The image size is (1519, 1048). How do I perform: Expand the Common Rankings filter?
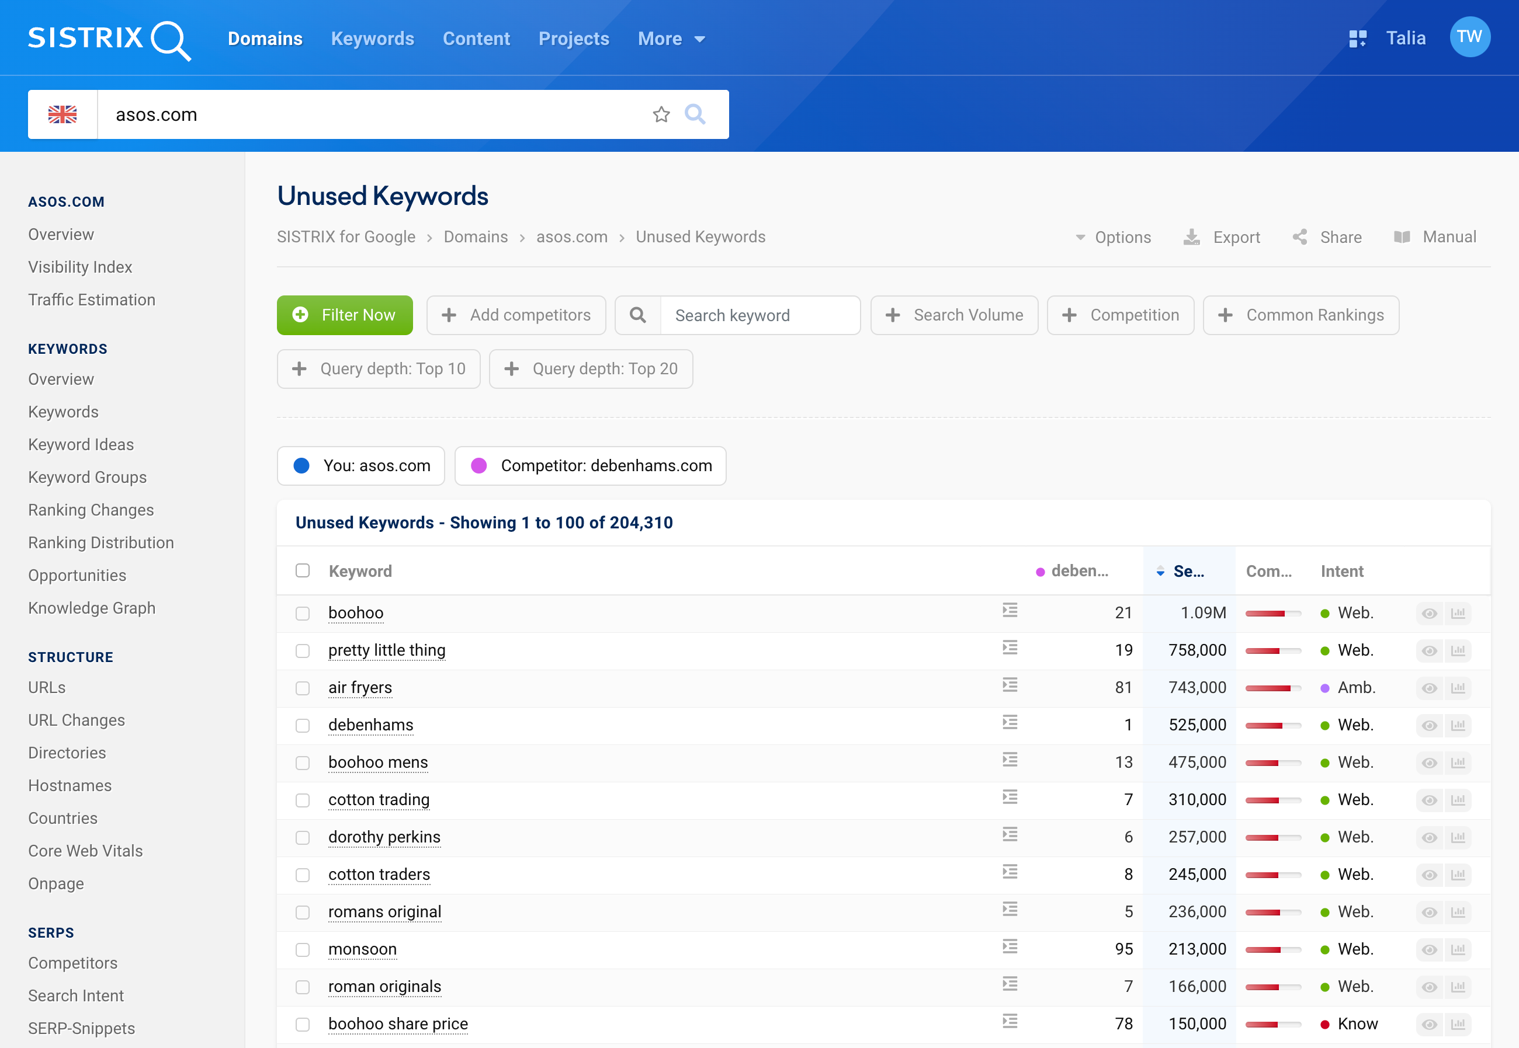[1301, 315]
